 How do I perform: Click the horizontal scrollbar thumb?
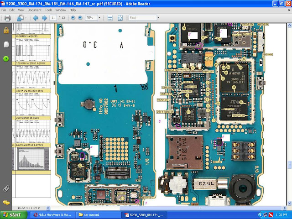tap(201, 208)
